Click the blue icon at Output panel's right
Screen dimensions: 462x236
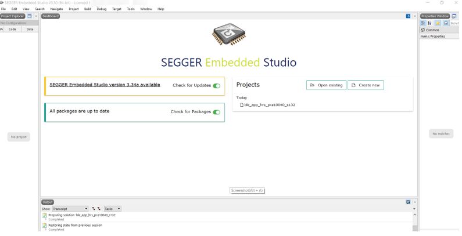(408, 202)
